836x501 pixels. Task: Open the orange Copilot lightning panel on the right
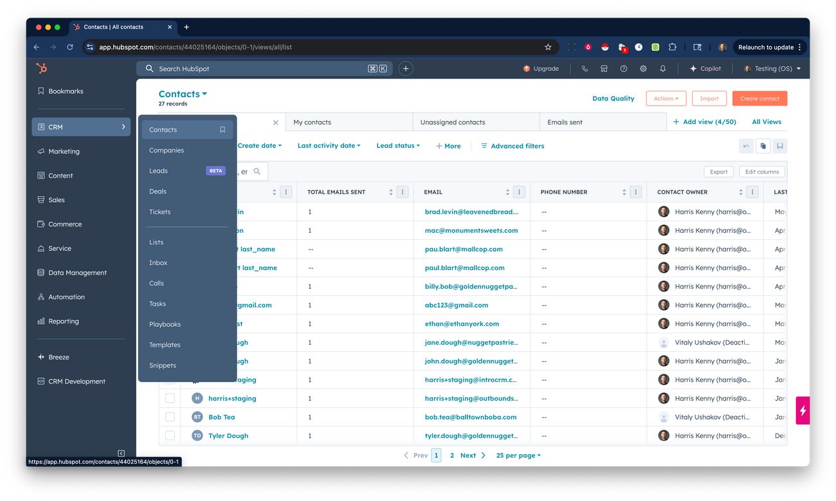pyautogui.click(x=802, y=410)
